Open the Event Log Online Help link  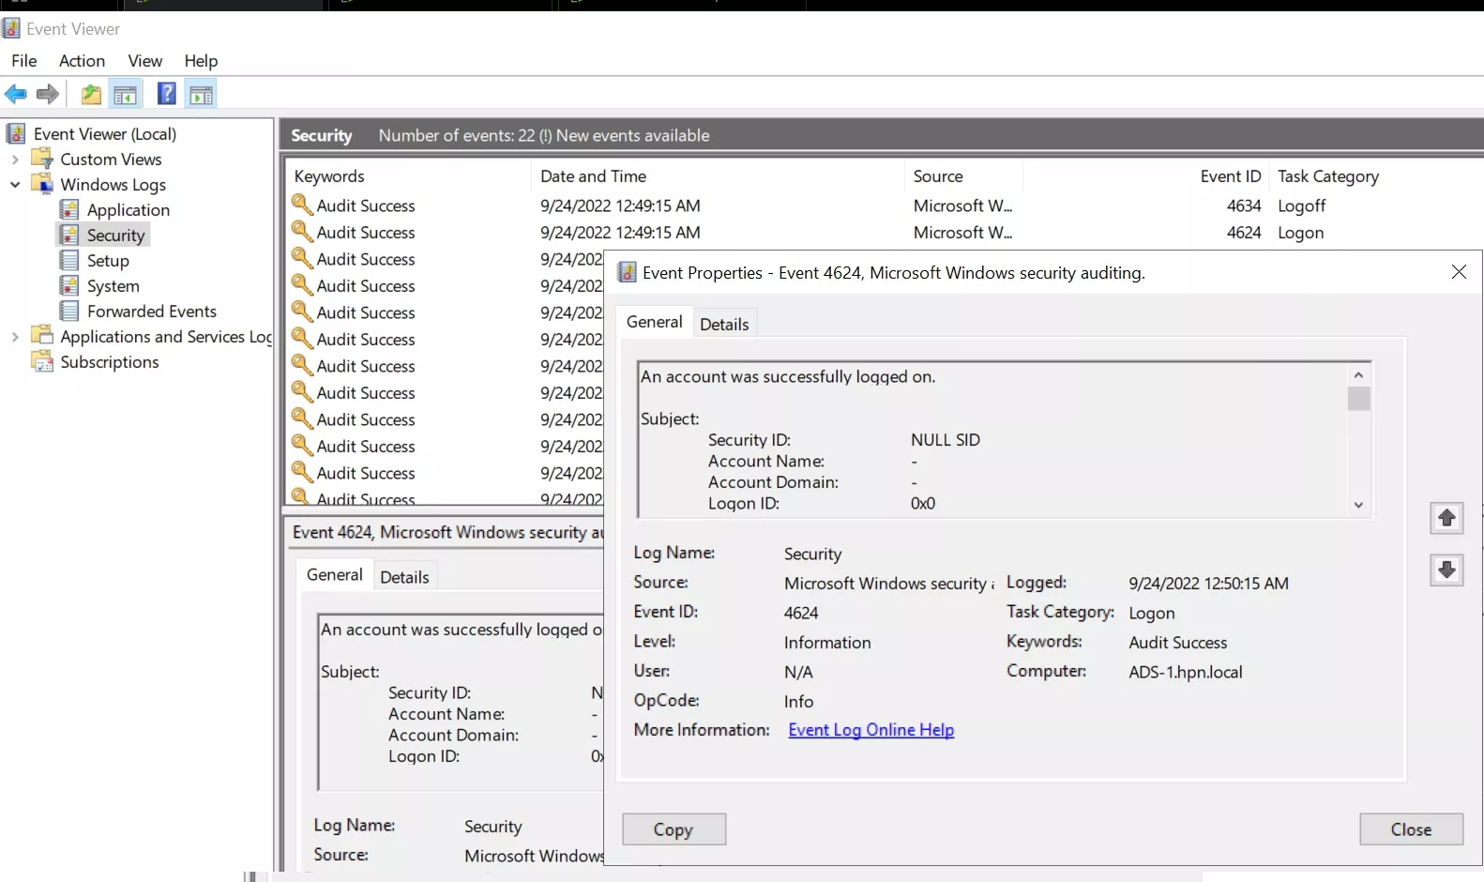871,730
